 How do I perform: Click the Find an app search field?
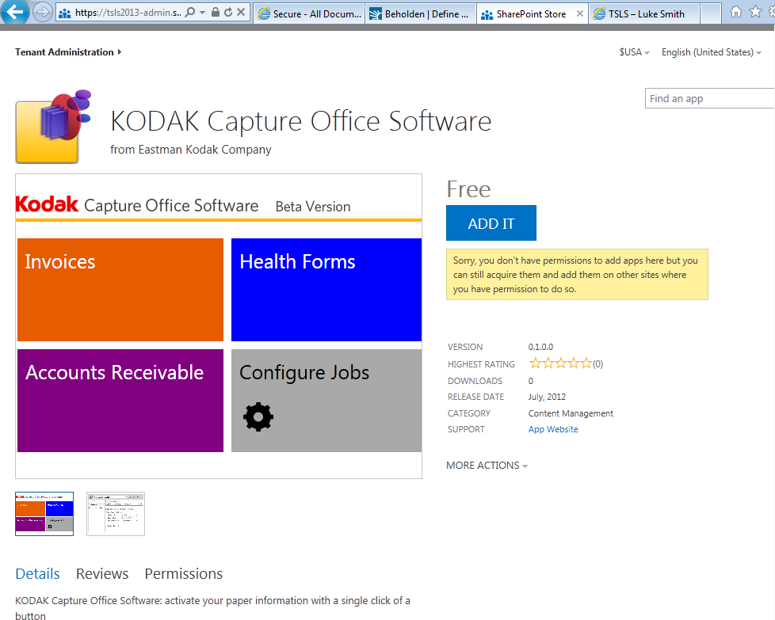[709, 99]
